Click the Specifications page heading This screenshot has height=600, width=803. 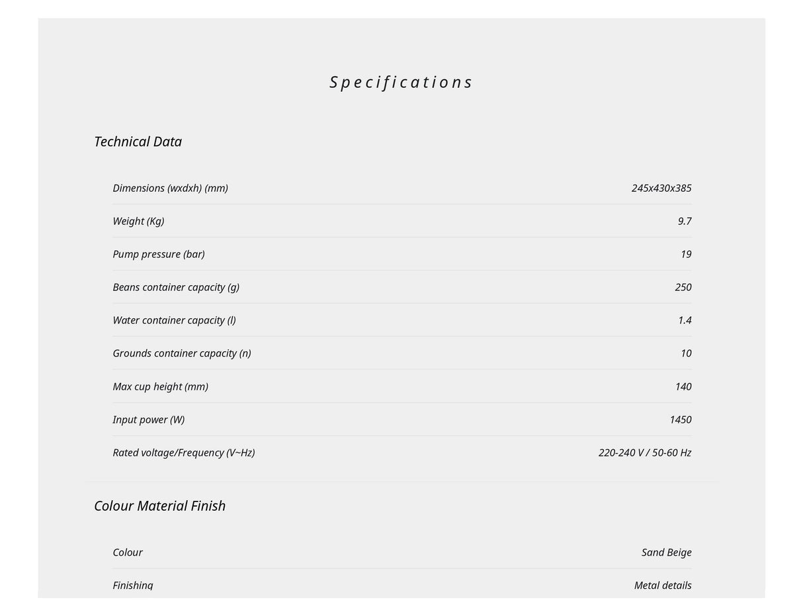(401, 82)
